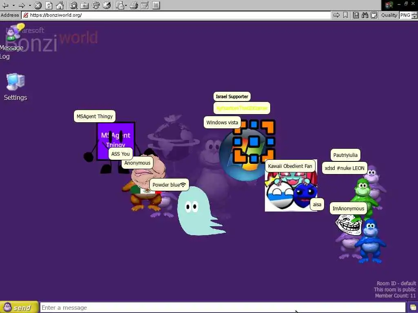The height and width of the screenshot is (313, 418).
Task: Click the aisa name tag
Action: tap(317, 205)
